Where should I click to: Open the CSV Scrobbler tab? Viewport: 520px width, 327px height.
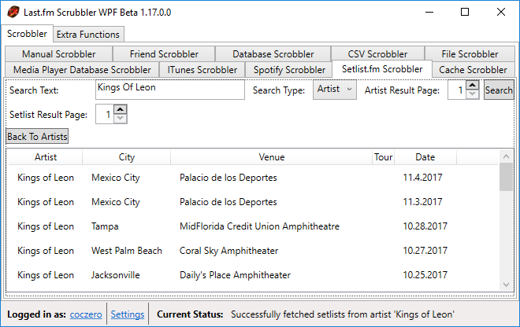pos(377,54)
